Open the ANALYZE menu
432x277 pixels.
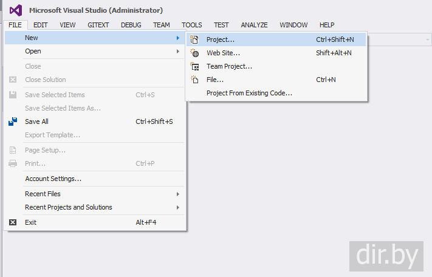click(254, 25)
